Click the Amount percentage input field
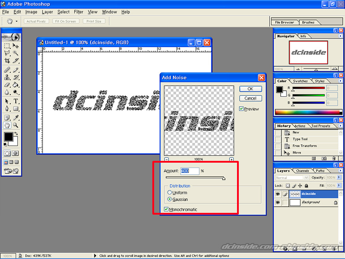The image size is (345, 259). (x=190, y=171)
